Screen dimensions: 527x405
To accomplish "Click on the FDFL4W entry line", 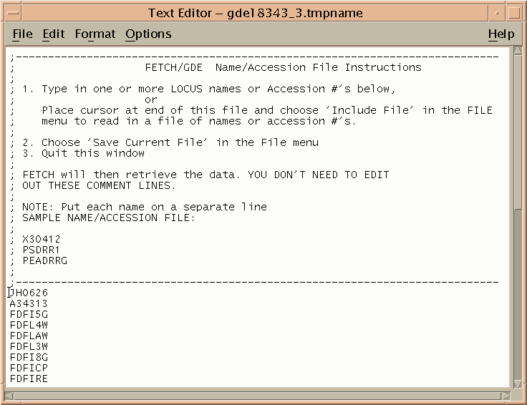I will point(29,325).
